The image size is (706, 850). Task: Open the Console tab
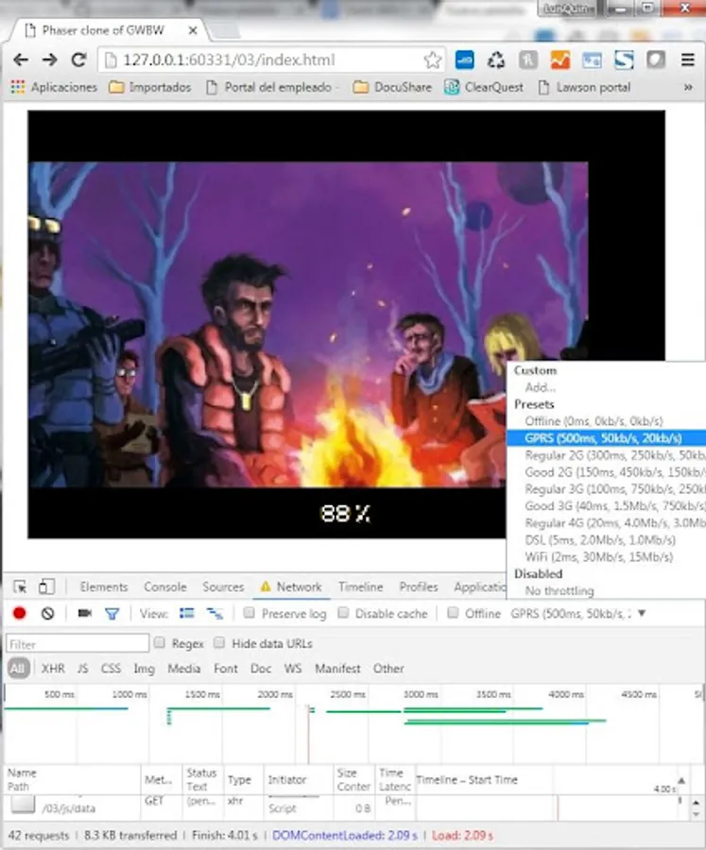point(165,586)
